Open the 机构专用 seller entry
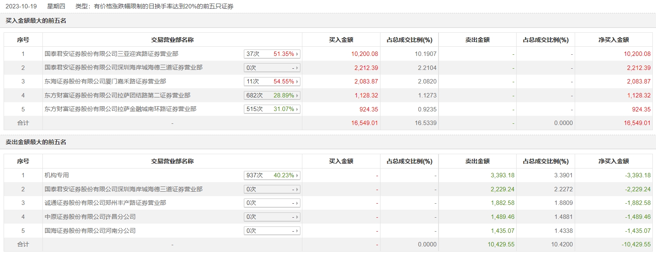 click(x=57, y=175)
